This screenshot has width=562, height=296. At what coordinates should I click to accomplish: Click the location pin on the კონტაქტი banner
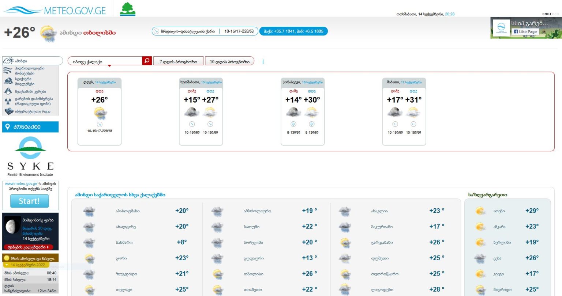[7, 127]
